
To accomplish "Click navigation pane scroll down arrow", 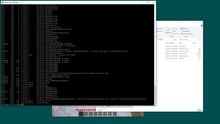I will pyautogui.click(x=132, y=108).
